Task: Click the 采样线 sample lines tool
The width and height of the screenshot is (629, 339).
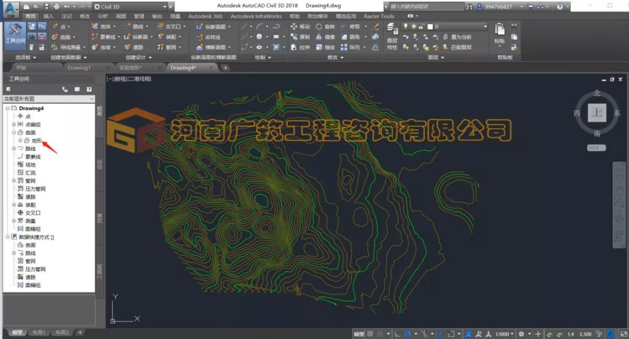Action: click(x=209, y=37)
